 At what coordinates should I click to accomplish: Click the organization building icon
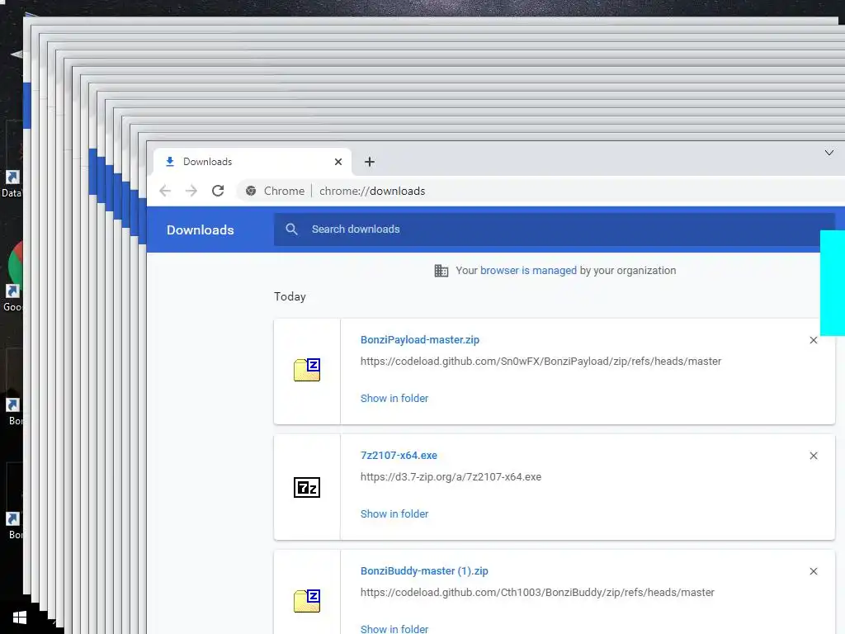pos(441,271)
